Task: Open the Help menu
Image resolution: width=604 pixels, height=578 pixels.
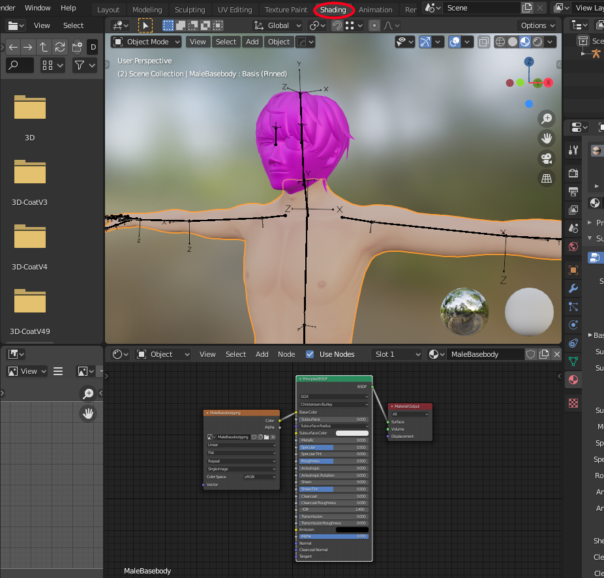Action: (x=68, y=8)
